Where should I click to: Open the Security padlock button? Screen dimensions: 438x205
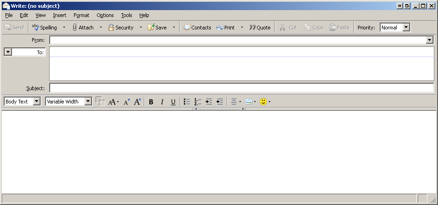click(121, 28)
